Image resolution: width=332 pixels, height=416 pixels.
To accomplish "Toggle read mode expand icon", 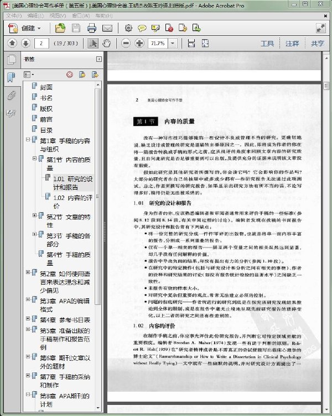I will 321,28.
